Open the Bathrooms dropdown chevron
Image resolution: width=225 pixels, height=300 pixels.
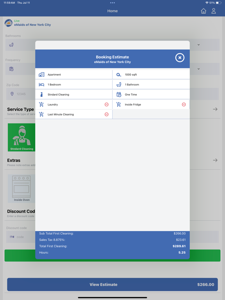click(198, 45)
